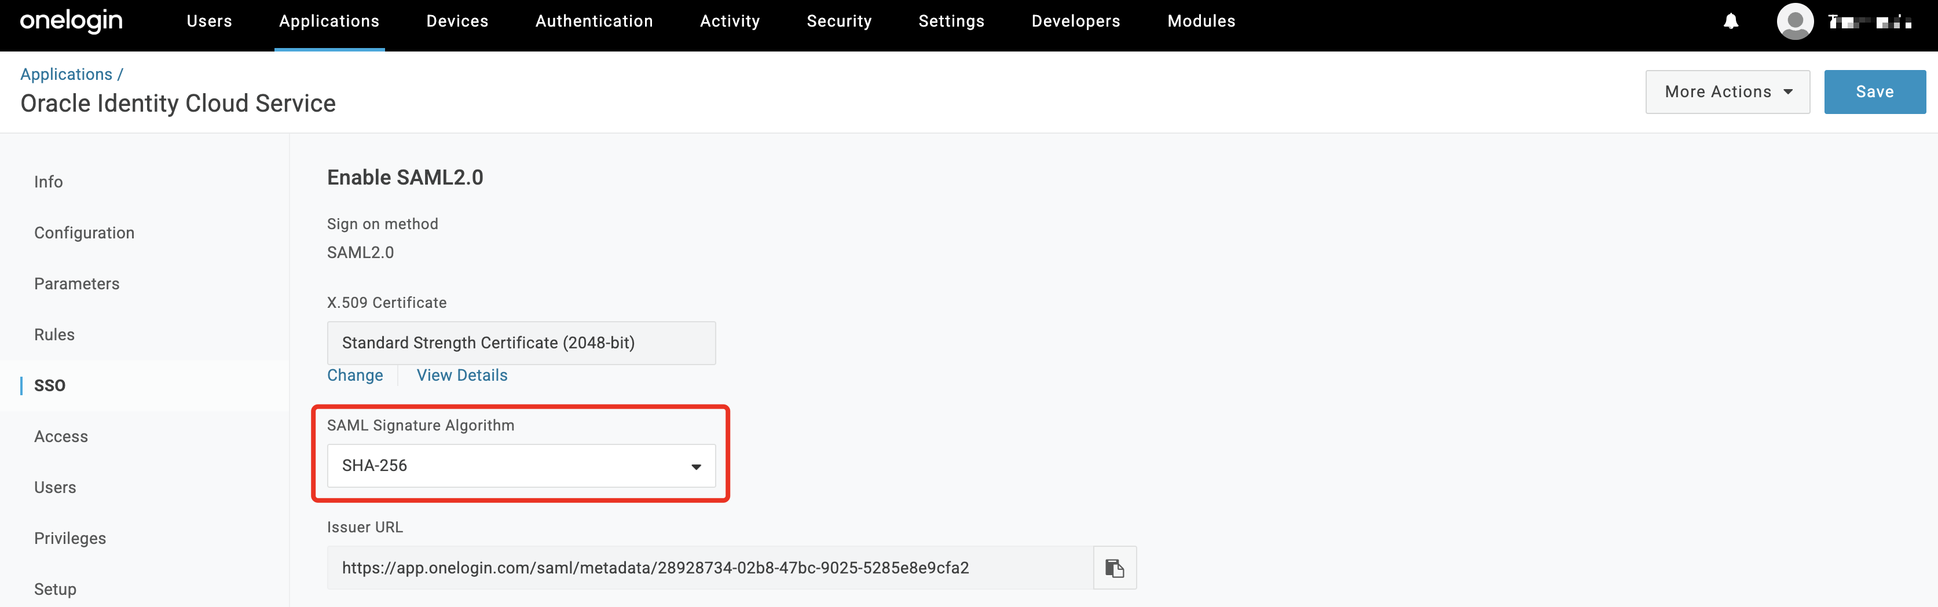
Task: Switch to the Setup tab
Action: [55, 590]
